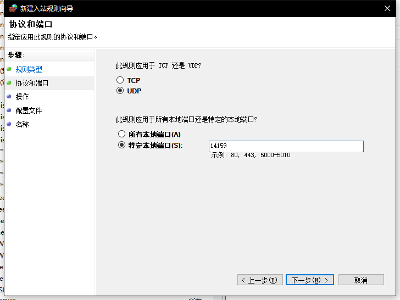This screenshot has height=300, width=400.
Task: Open the 规则类型 step link
Action: pyautogui.click(x=29, y=69)
